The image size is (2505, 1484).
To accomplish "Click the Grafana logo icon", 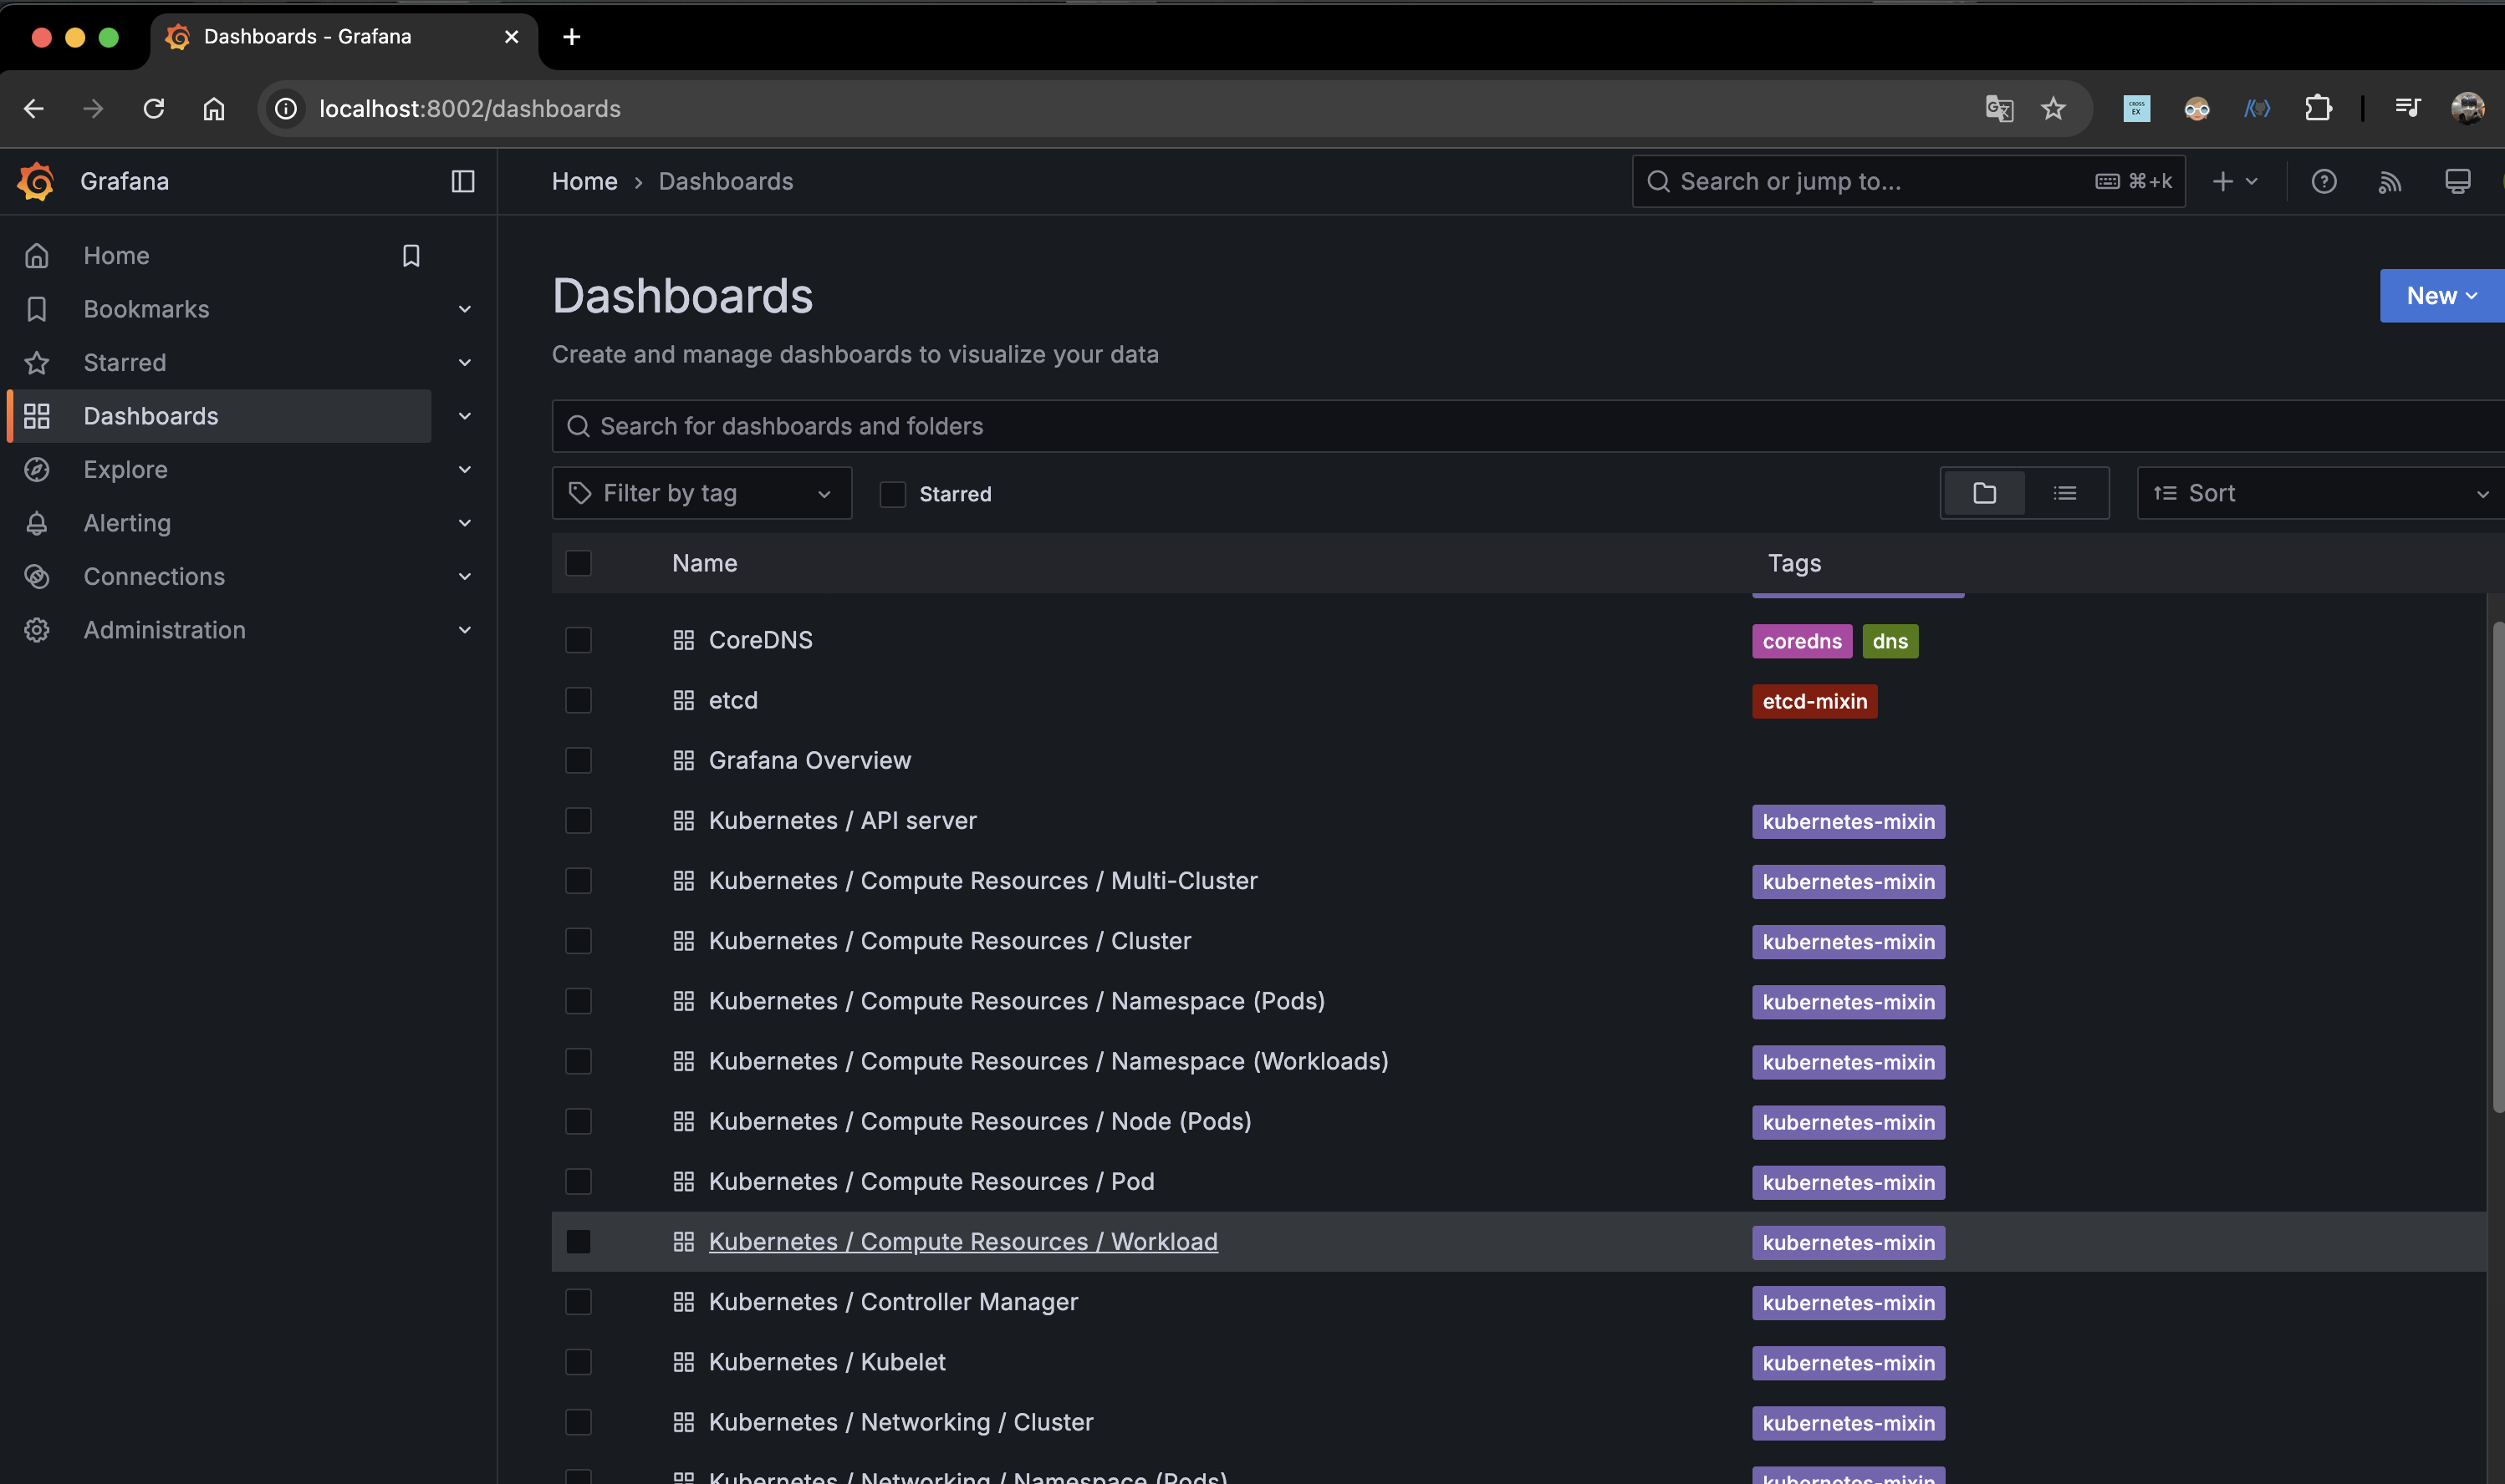I will point(36,181).
